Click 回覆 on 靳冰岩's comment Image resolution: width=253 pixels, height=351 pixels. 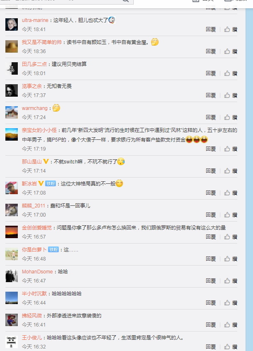[x=211, y=193]
